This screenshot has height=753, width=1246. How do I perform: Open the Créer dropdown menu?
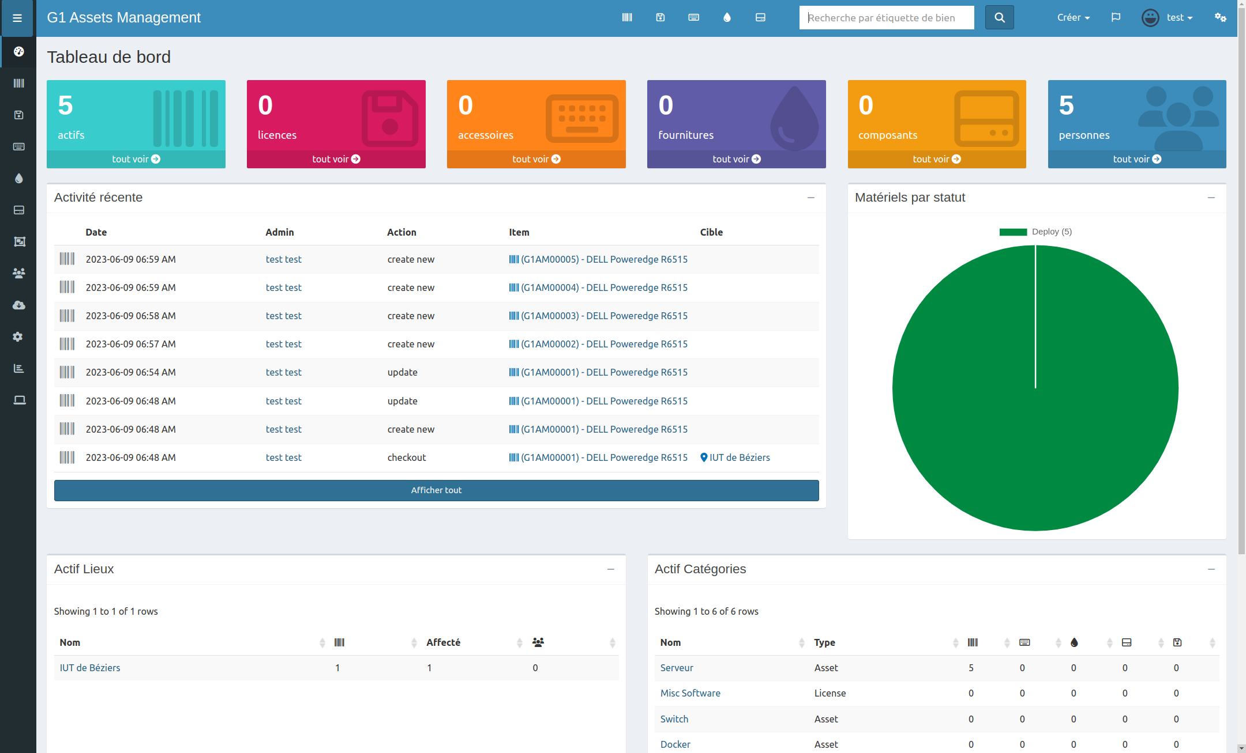1073,17
